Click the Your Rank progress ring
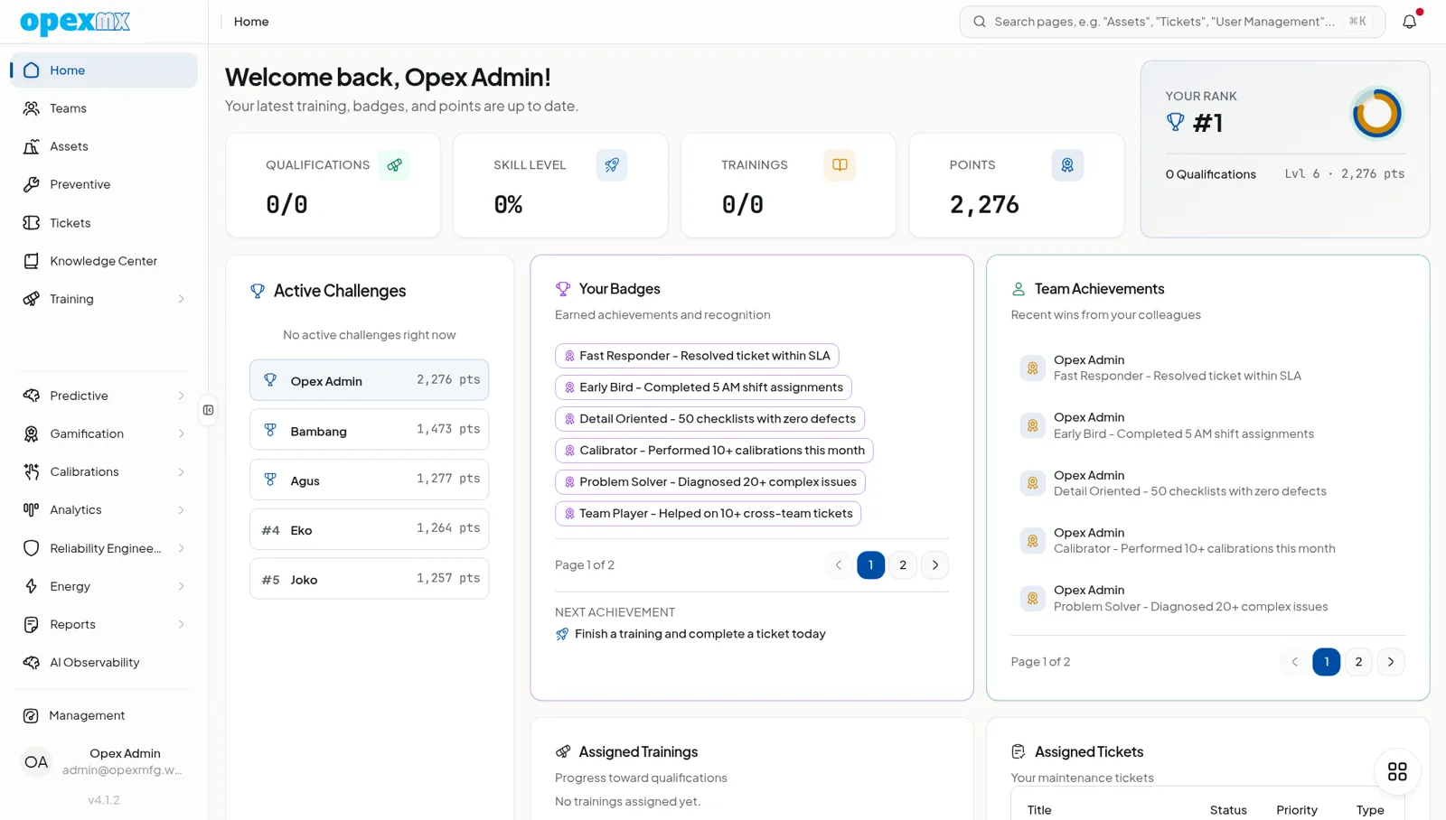This screenshot has height=820, width=1446. point(1376,114)
